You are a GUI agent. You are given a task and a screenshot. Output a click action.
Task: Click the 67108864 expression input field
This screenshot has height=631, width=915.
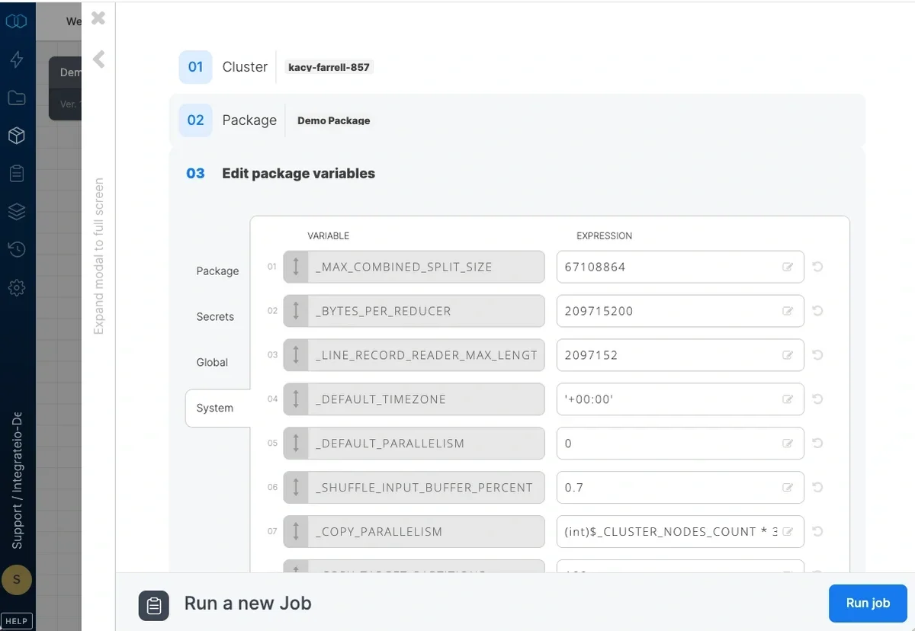671,267
